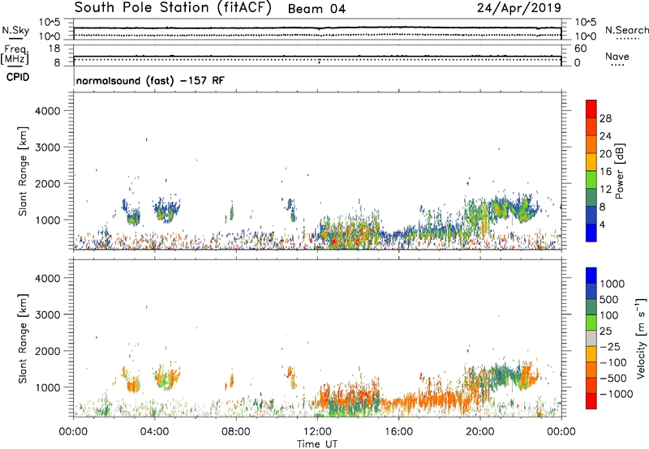Screen dimensions: 649x449
Task: Click the '60' Nave scale value
Action: [x=580, y=49]
